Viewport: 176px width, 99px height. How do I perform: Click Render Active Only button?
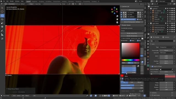tap(132, 33)
